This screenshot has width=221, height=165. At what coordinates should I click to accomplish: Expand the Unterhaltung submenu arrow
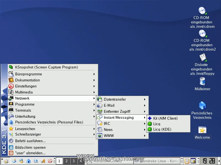[94, 116]
